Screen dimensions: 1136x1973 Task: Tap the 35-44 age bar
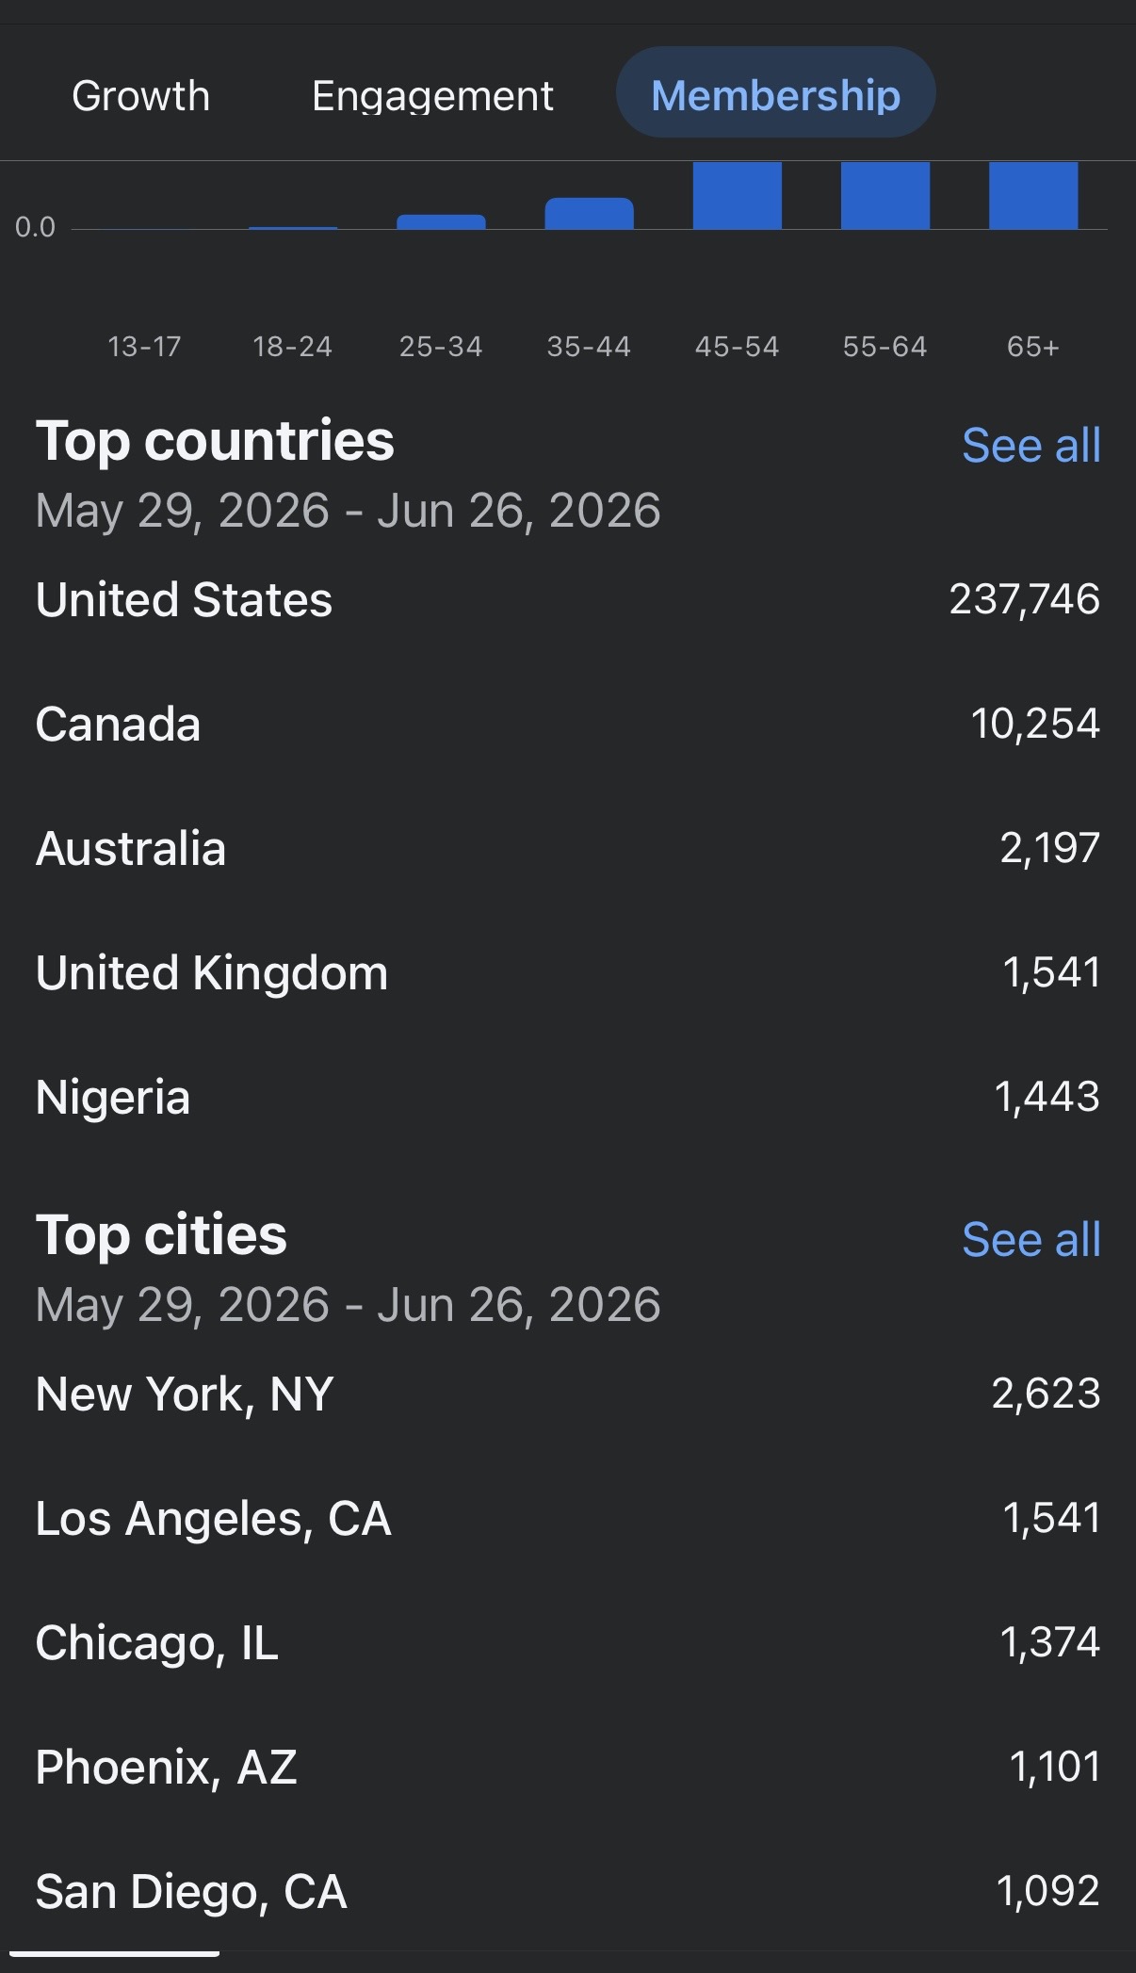pos(589,213)
